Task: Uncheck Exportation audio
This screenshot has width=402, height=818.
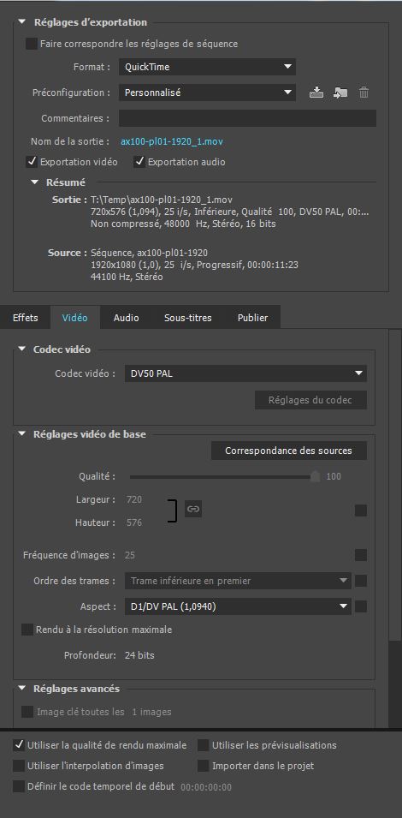Action: [139, 162]
